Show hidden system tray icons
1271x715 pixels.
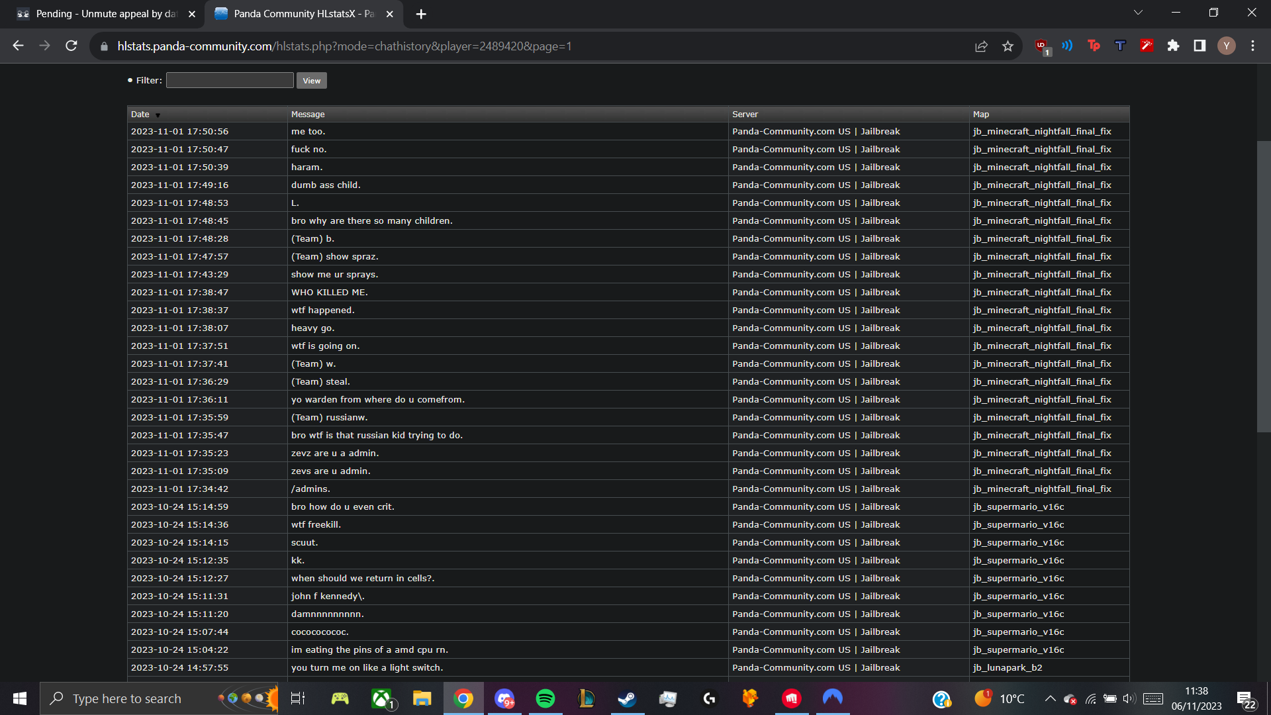[1050, 698]
